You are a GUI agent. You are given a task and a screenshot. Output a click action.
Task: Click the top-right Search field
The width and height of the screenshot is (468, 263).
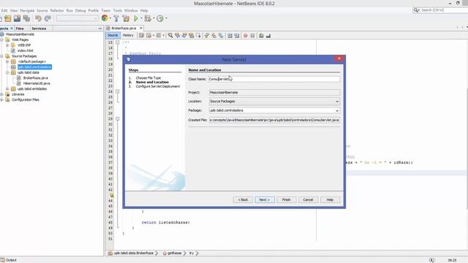(443, 10)
